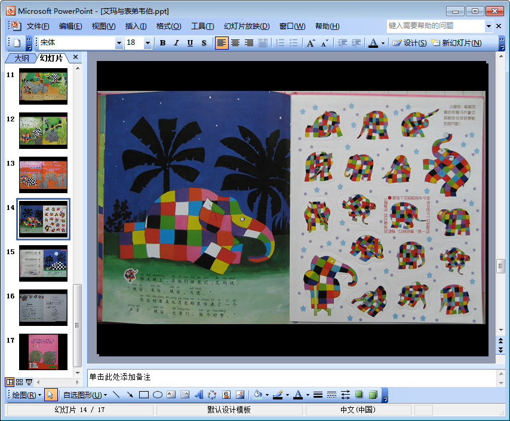The height and width of the screenshot is (421, 510).
Task: Click the Increase Indent icon
Action: click(356, 43)
